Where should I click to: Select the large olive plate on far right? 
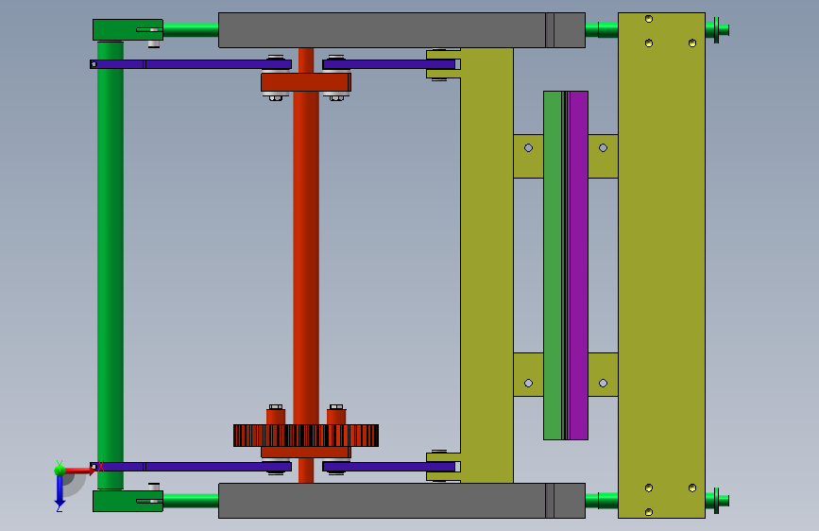click(x=662, y=265)
